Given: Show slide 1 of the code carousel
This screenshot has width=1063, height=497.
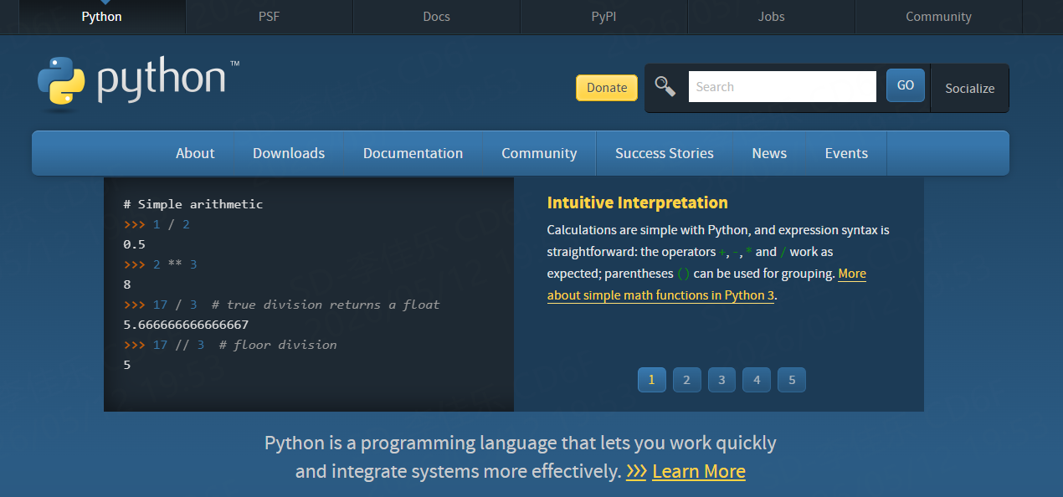Looking at the screenshot, I should [x=651, y=380].
